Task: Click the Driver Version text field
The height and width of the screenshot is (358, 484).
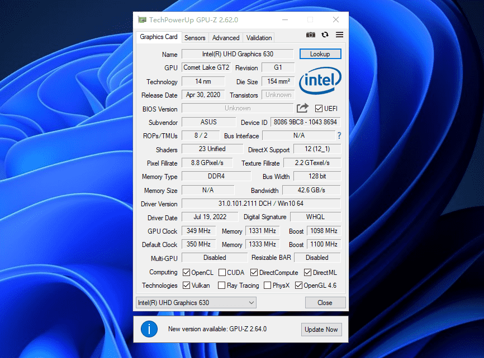Action: tap(260, 204)
